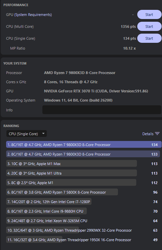
Task: Click the score 96 in ranking
Action: pos(155,192)
